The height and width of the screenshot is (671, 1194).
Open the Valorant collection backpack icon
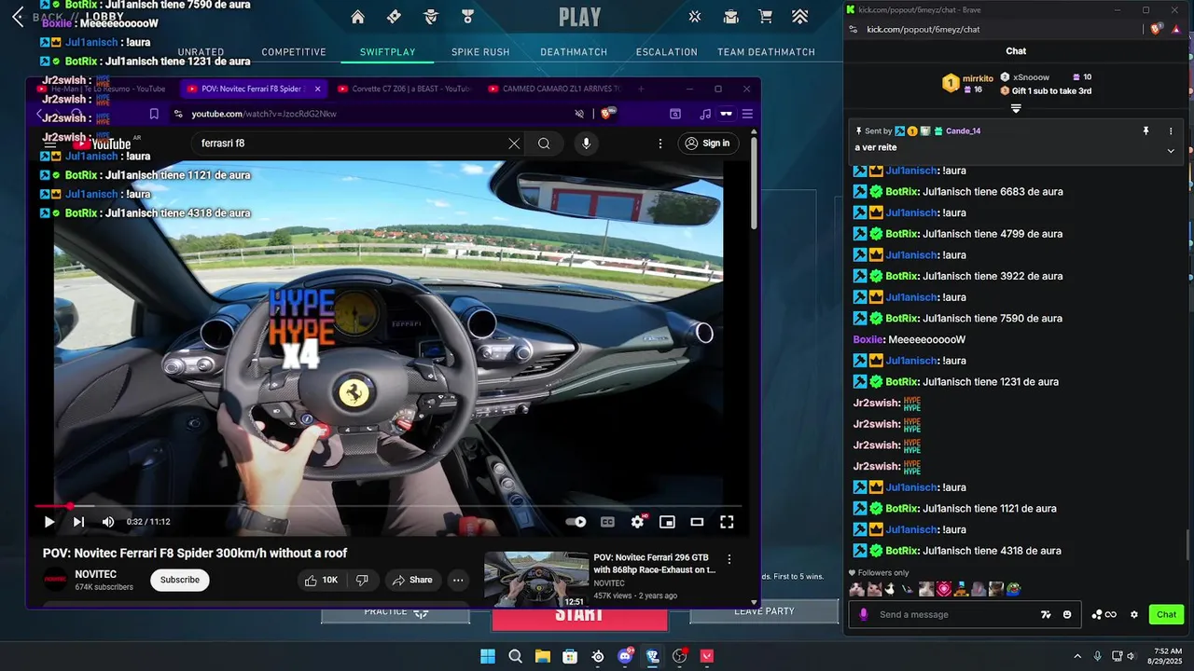pyautogui.click(x=731, y=17)
